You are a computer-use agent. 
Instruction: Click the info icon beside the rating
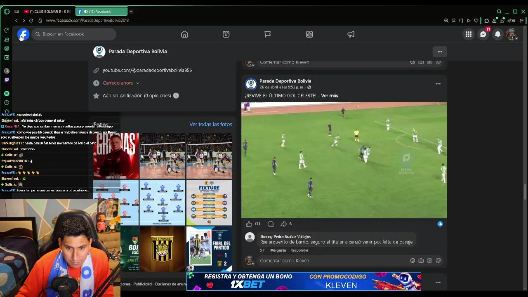click(176, 96)
